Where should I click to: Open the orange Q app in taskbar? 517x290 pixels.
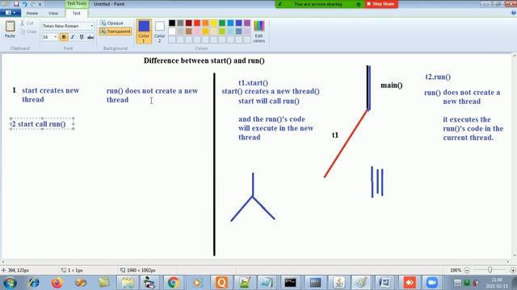[x=221, y=283]
